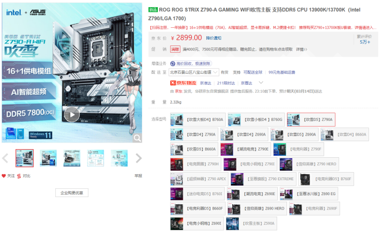Select model 【至尊冰川版】Z690 EG

coord(309,194)
